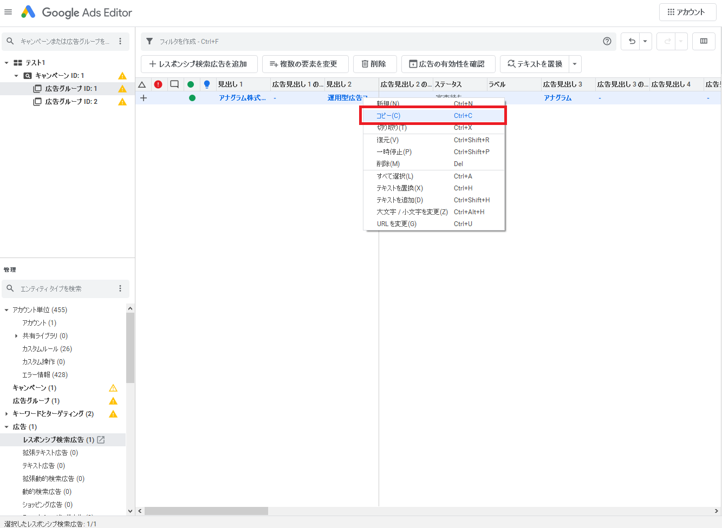722x528 pixels.
Task: Select 広告グループ ID: 2 in tree
Action: 71,102
